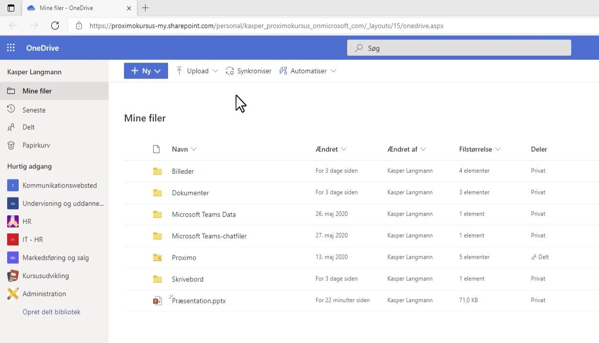Image resolution: width=599 pixels, height=343 pixels.
Task: Click the Automatiser flow icon
Action: pyautogui.click(x=283, y=71)
